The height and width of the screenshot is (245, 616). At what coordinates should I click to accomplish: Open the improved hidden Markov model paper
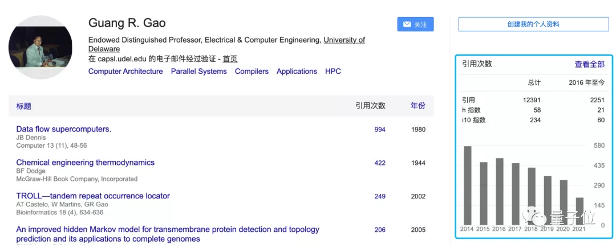pyautogui.click(x=168, y=230)
